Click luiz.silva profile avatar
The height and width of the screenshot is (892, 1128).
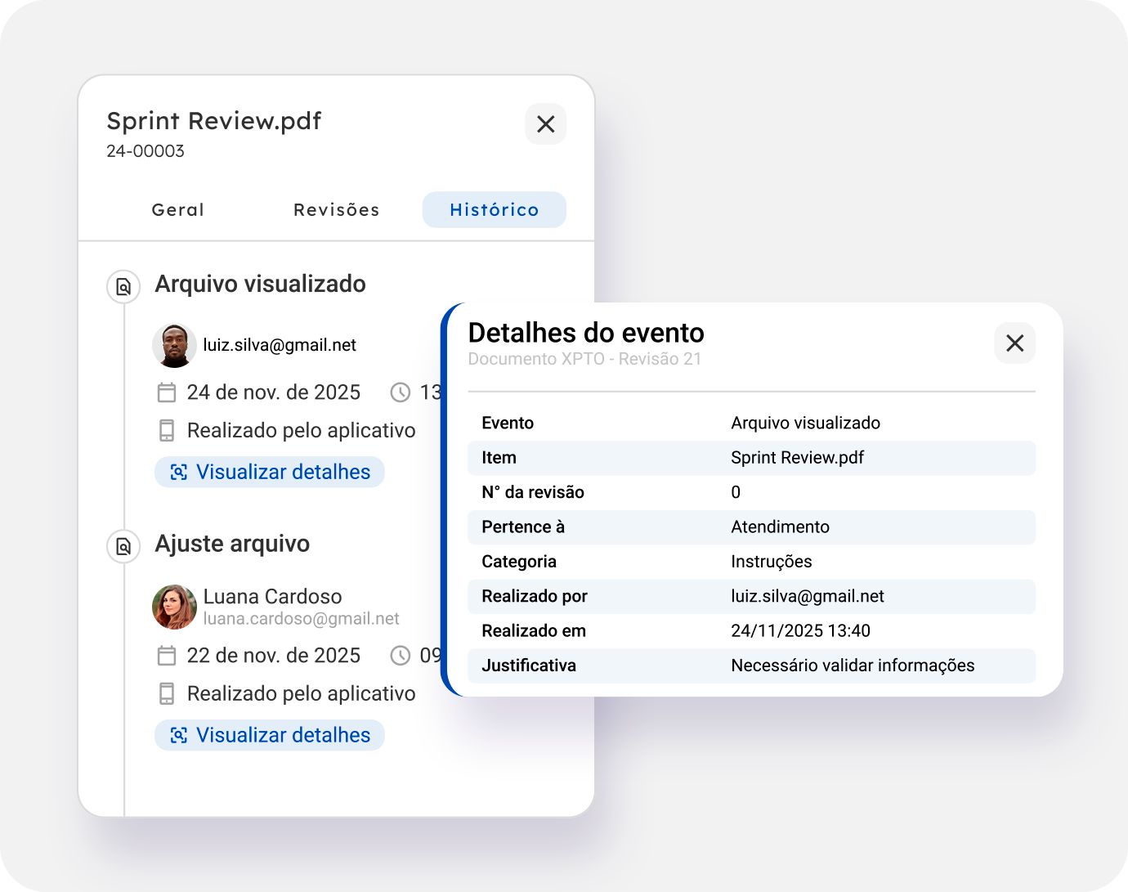(x=174, y=345)
